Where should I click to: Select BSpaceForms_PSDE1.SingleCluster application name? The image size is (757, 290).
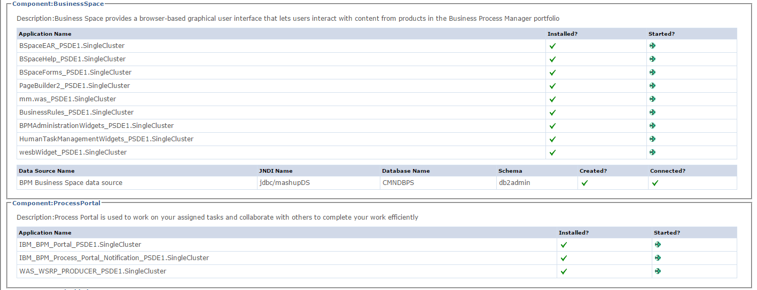pos(75,72)
